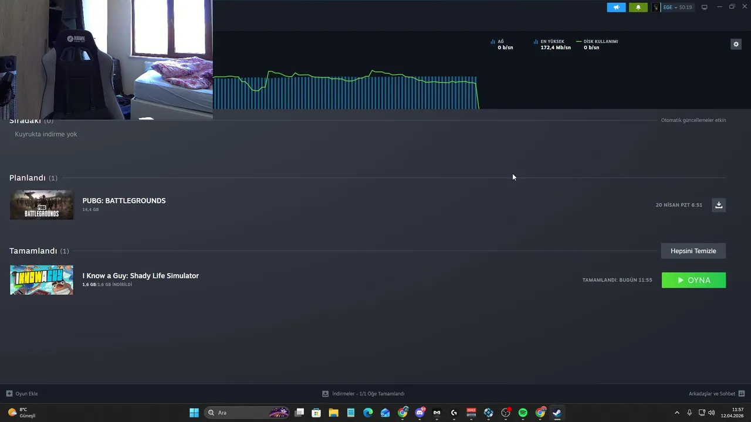The image size is (751, 422).
Task: Open Logitech G HUB from taskbar
Action: tap(454, 413)
